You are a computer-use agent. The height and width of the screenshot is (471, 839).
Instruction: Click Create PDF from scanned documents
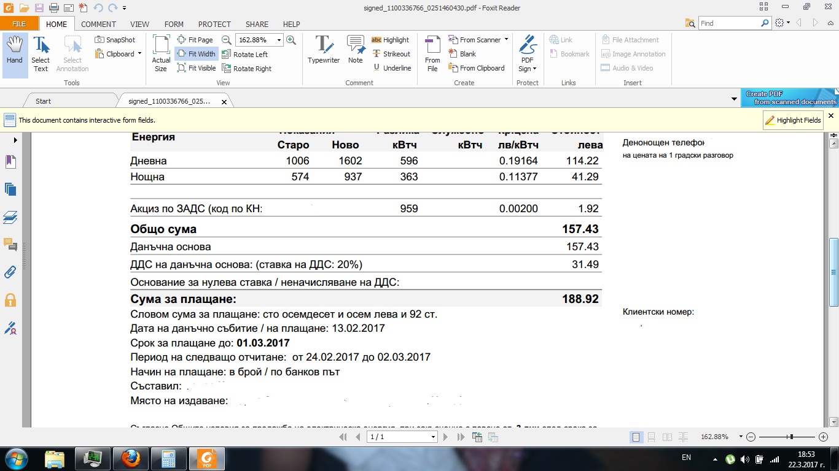tap(790, 98)
